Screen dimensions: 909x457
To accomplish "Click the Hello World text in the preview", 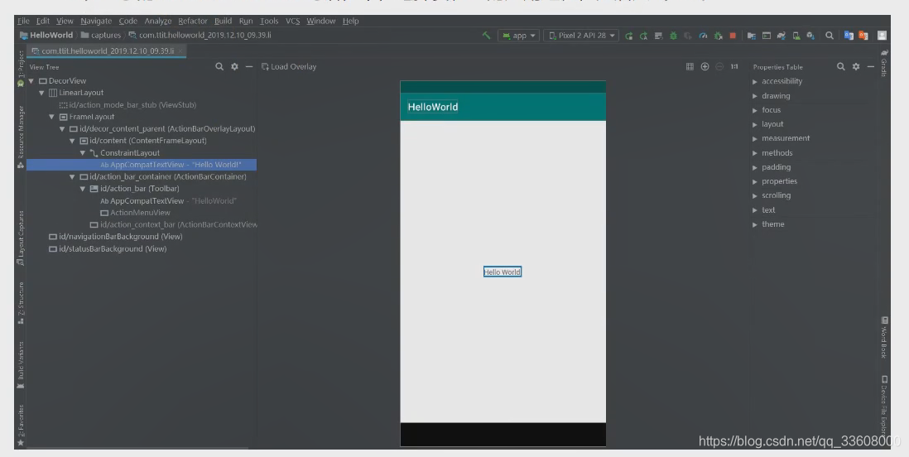I will 503,272.
